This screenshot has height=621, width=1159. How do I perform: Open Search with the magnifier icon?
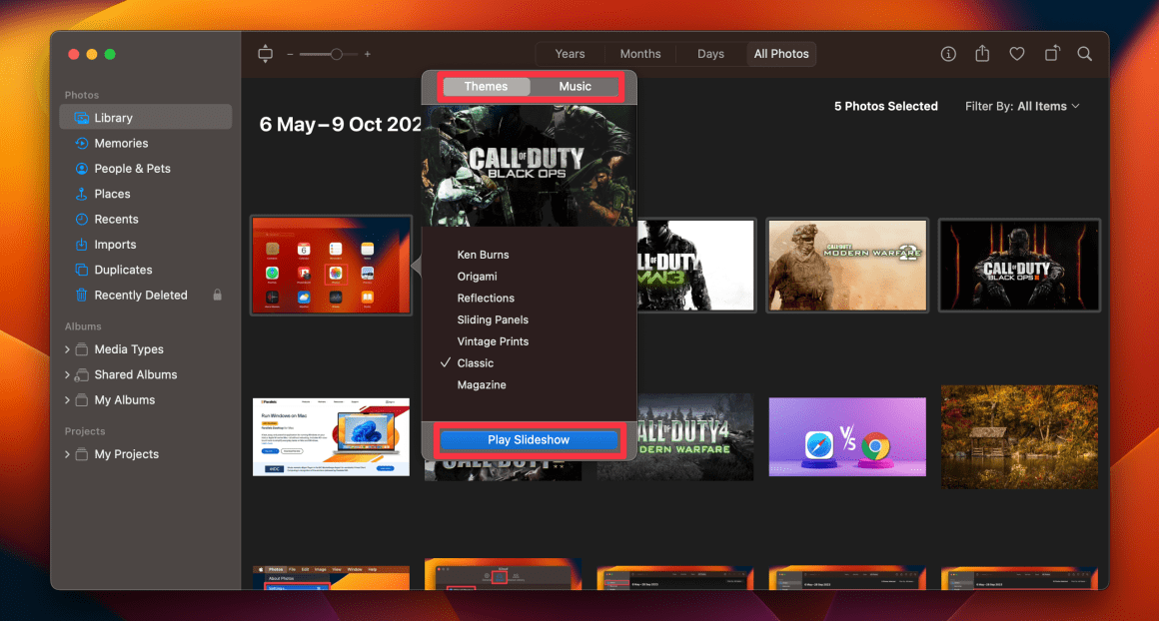coord(1085,54)
